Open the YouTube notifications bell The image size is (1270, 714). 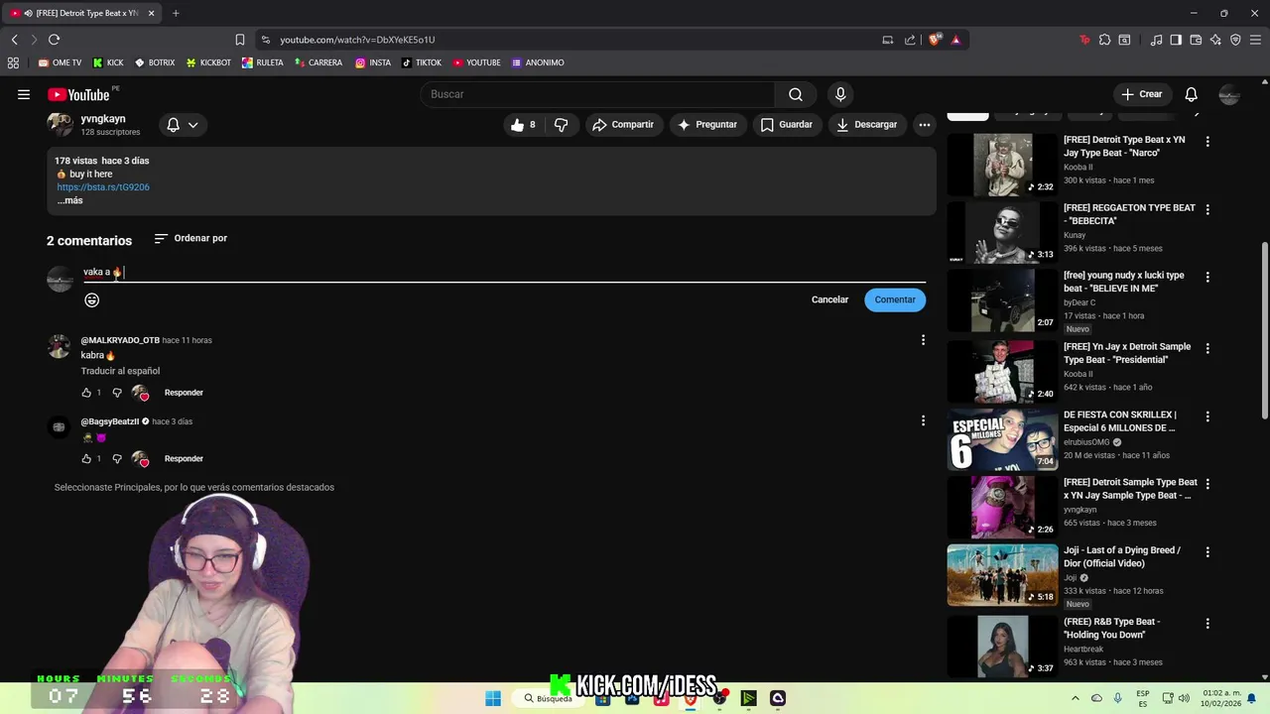click(x=1192, y=94)
